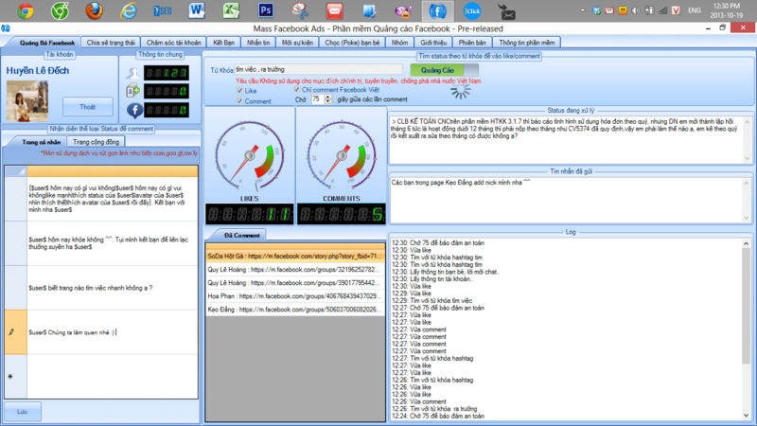Viewport: 757px width, 426px height.
Task: Toggle the Like checkbox
Action: [x=239, y=90]
